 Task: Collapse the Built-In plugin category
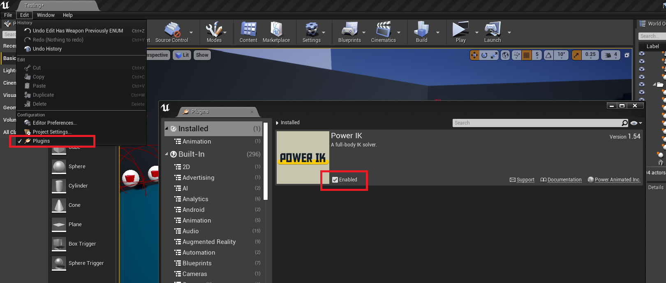click(x=166, y=154)
